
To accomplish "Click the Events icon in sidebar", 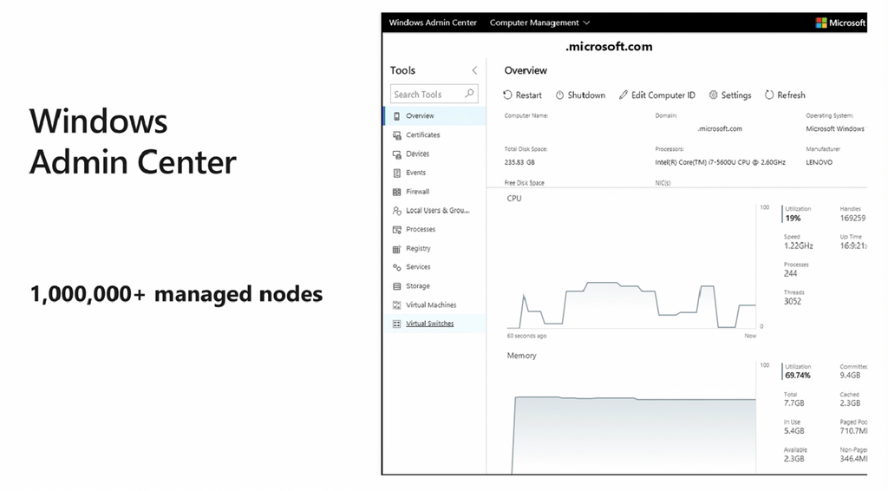I will pos(396,173).
